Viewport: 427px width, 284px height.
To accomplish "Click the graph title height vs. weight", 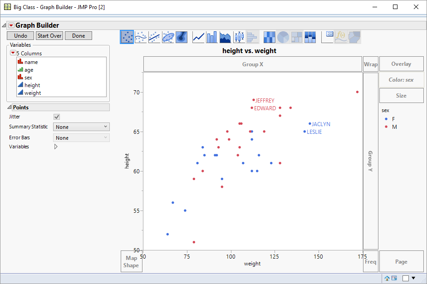I will (249, 51).
